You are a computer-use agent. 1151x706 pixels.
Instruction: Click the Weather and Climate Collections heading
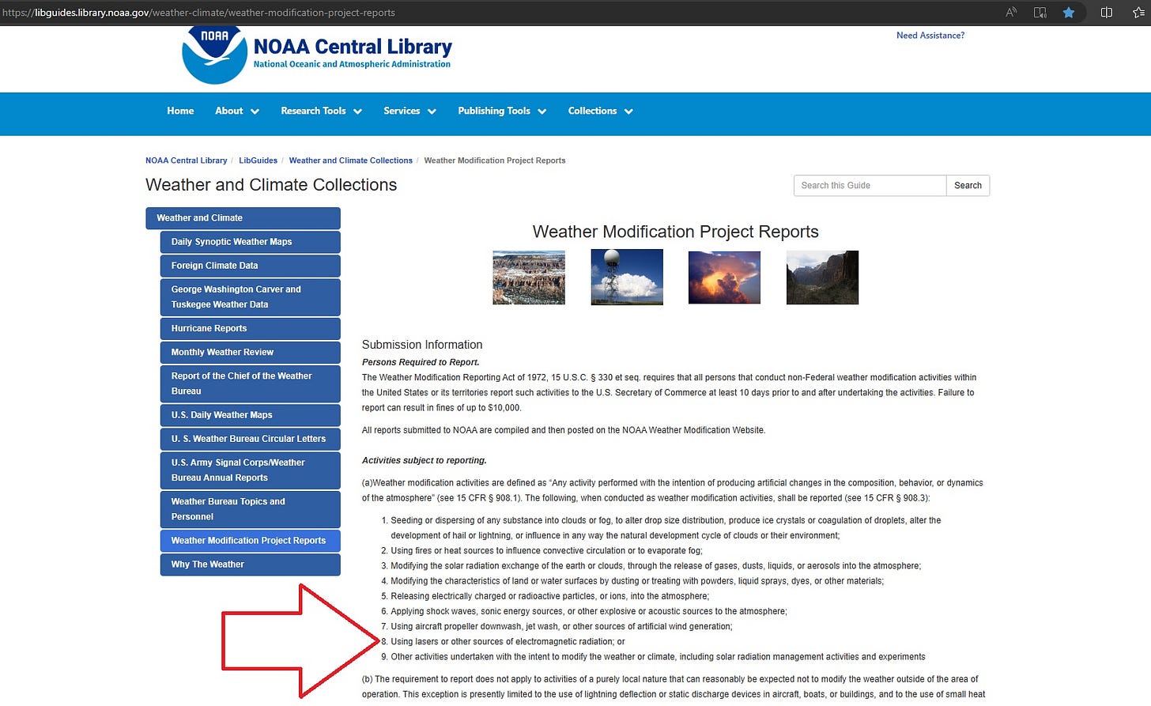tap(271, 185)
